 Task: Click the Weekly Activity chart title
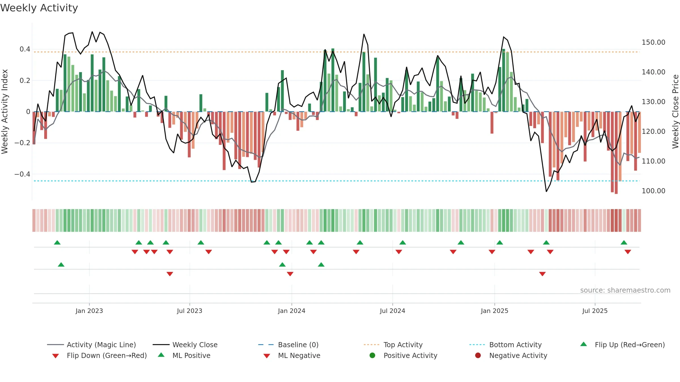[39, 8]
